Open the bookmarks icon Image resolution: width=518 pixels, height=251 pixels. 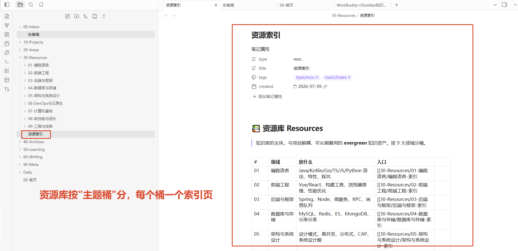tap(41, 5)
